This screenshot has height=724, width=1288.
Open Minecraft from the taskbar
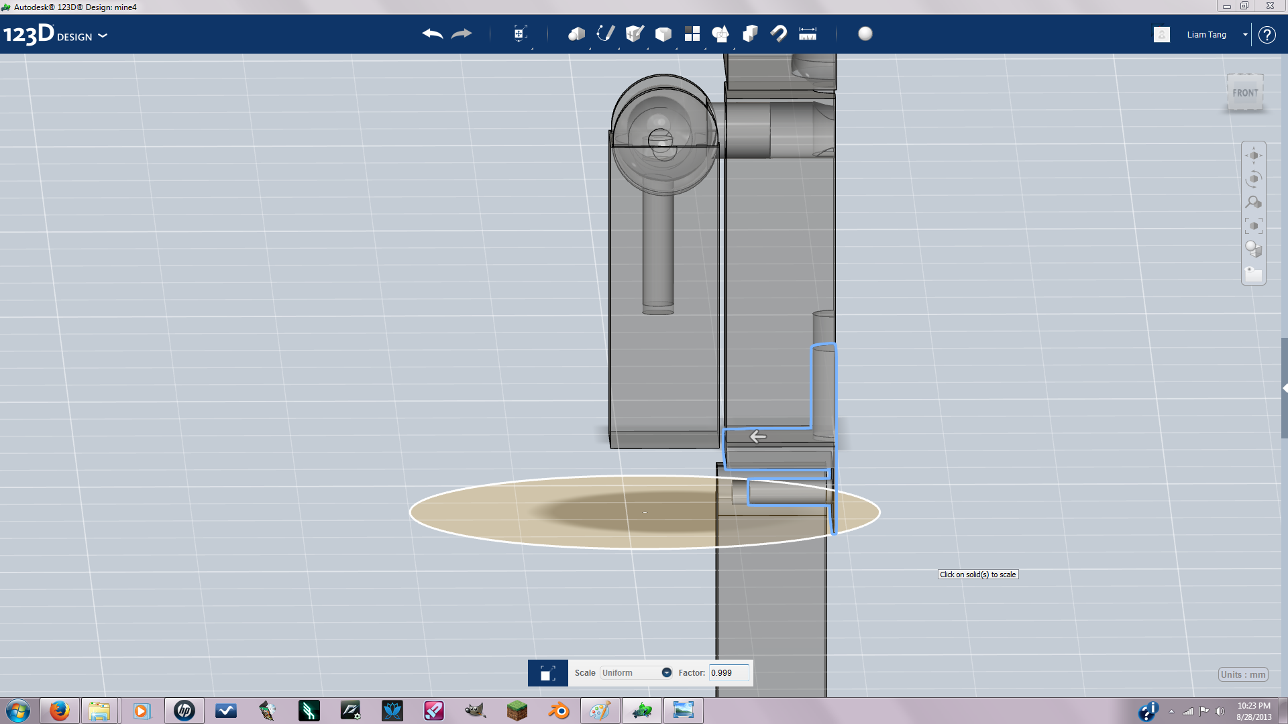pos(517,711)
